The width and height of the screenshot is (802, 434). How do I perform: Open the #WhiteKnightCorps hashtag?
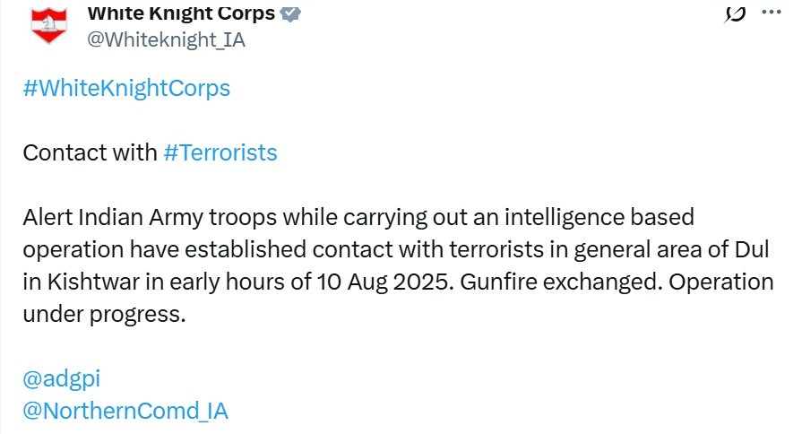(x=126, y=88)
